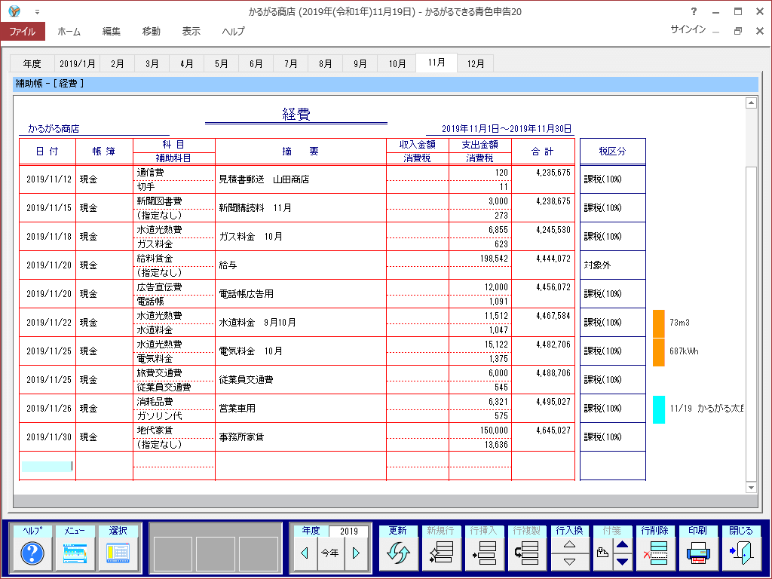This screenshot has width=772, height=579.
Task: Switch to the 12月 tab
Action: click(x=476, y=63)
